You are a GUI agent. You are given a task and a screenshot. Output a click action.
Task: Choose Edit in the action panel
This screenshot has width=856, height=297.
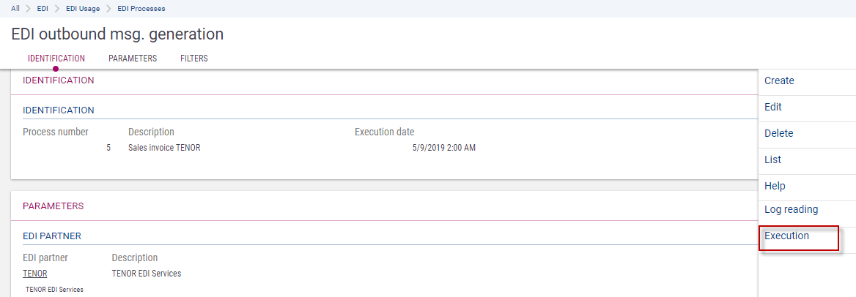coord(773,107)
